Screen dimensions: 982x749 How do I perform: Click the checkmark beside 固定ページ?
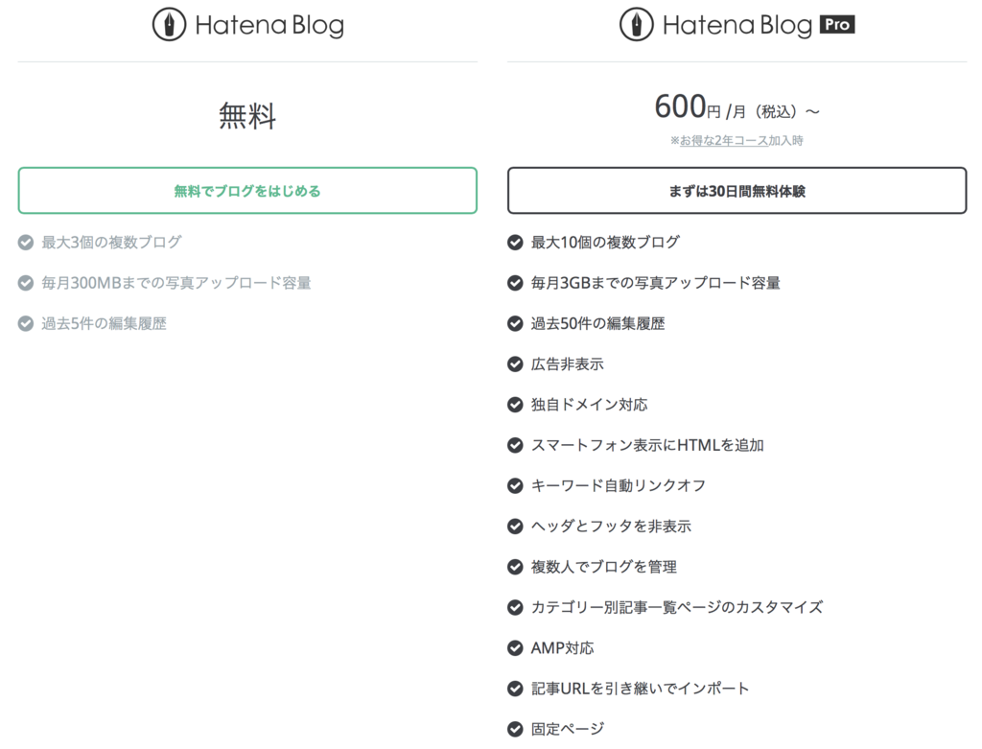(x=514, y=729)
